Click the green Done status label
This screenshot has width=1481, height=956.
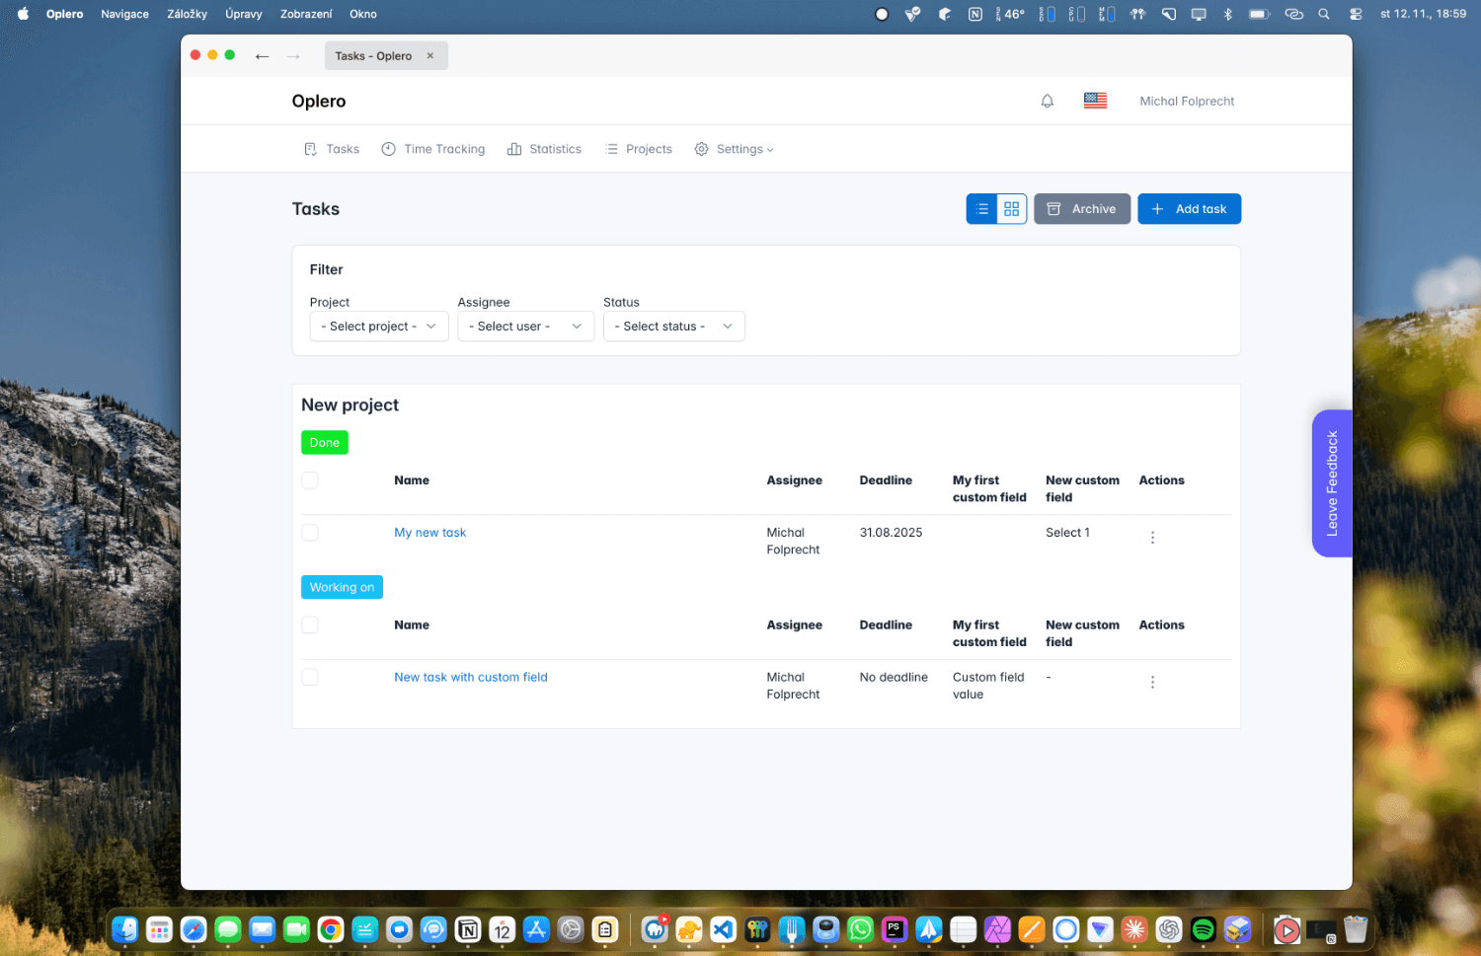point(324,443)
